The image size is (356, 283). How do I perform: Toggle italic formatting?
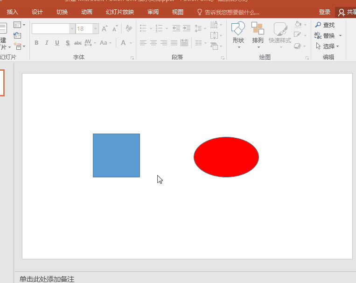[x=47, y=43]
